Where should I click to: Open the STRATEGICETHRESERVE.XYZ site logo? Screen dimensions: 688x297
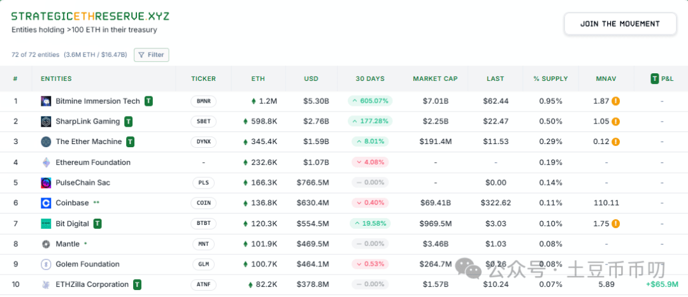[90, 16]
